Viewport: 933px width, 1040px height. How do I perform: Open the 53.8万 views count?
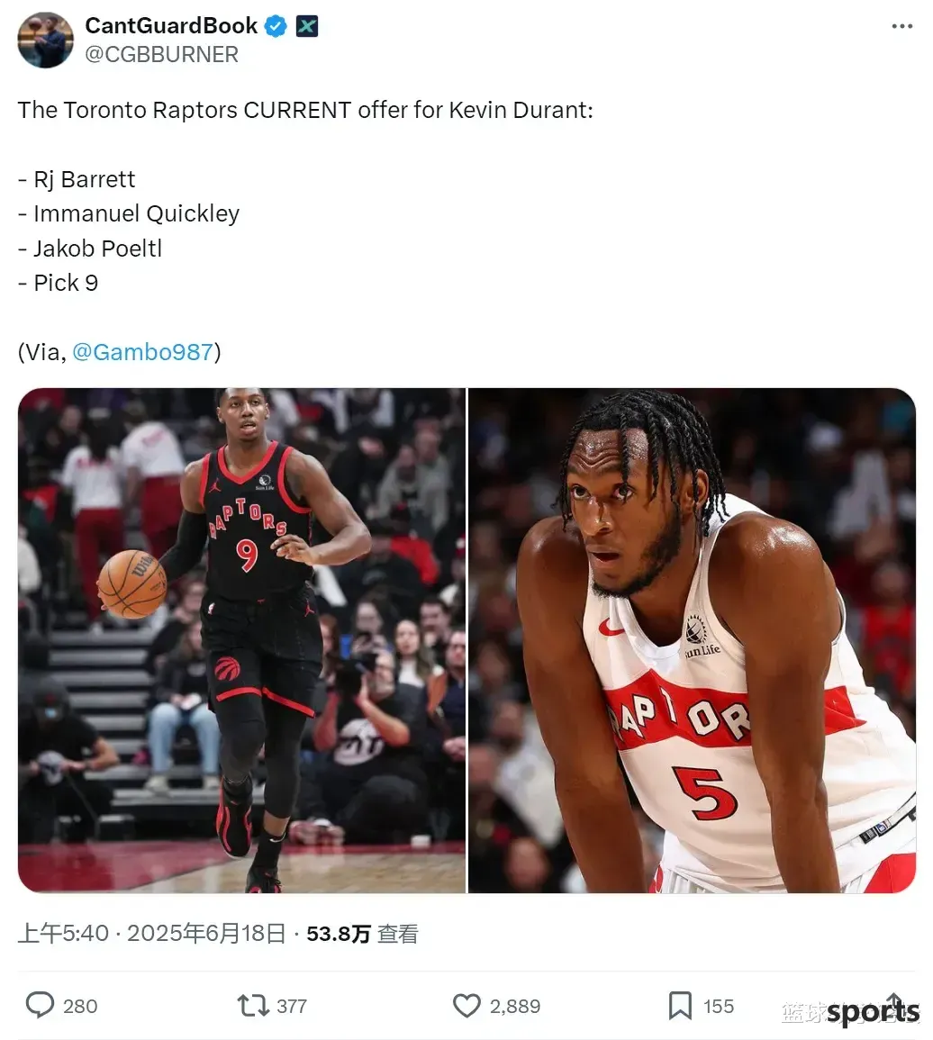click(x=362, y=934)
